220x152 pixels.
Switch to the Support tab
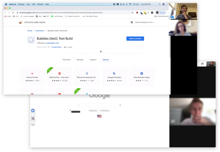tap(93, 60)
